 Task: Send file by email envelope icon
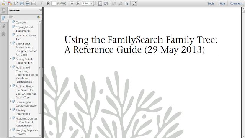tap(34, 3)
